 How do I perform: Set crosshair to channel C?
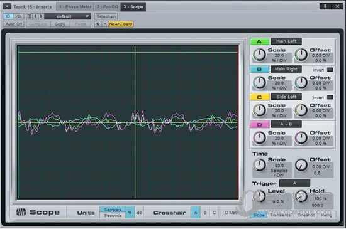click(214, 213)
